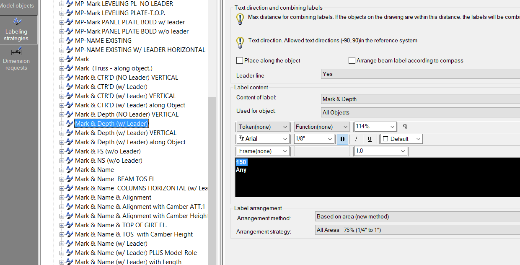Expand 'MP-Mark LEVELING PL NO LEADER' node

pos(62,4)
